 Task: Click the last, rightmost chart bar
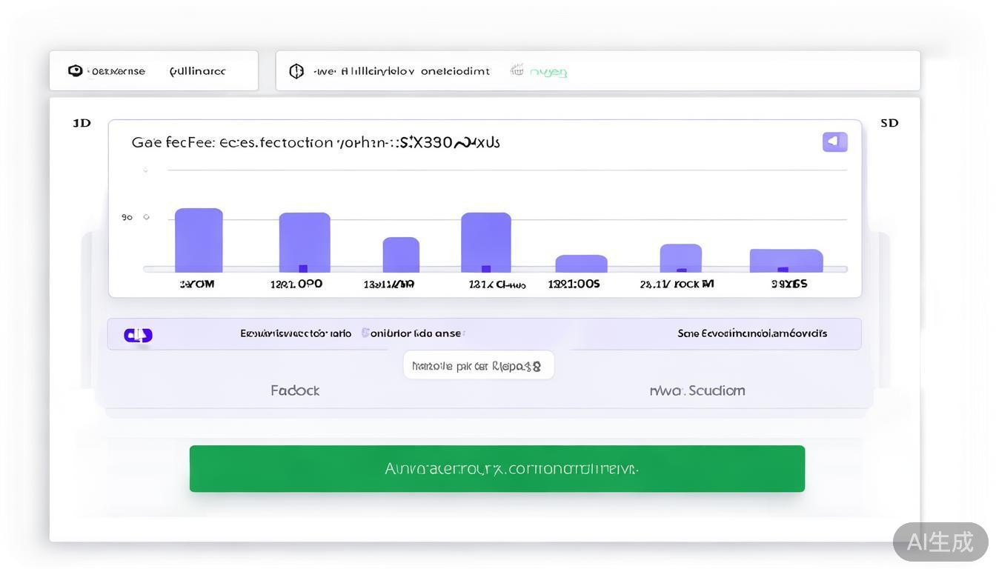point(786,261)
